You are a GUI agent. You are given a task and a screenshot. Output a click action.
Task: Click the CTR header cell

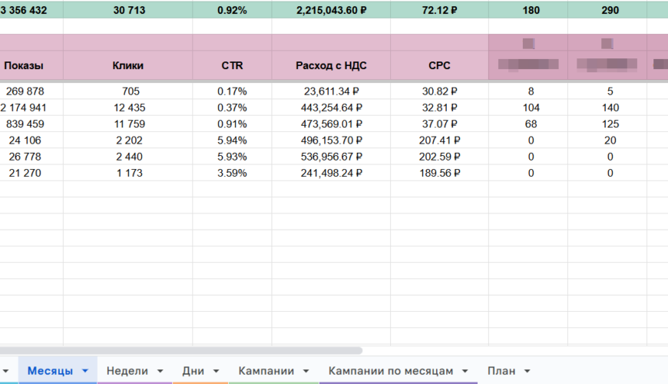pyautogui.click(x=231, y=66)
